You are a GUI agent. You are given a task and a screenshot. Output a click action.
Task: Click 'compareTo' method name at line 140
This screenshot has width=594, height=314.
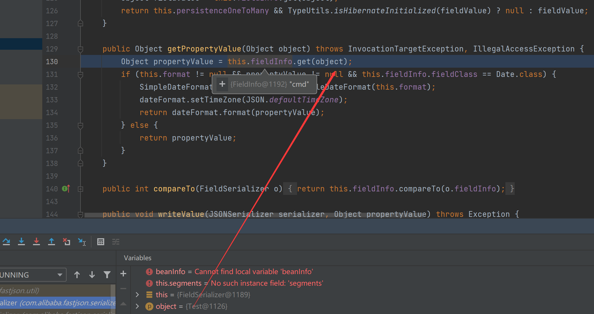coord(174,189)
